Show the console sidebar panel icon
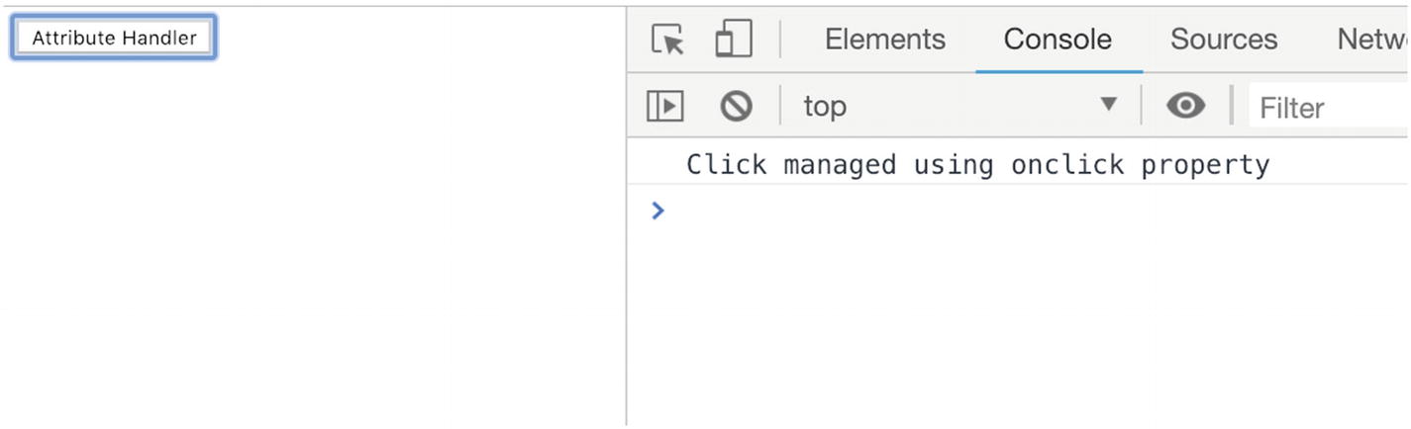Screen dimensions: 1411x429 coord(665,106)
